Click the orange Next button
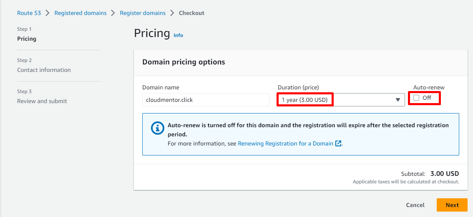Screen dimensions: 473x217 coord(452,205)
